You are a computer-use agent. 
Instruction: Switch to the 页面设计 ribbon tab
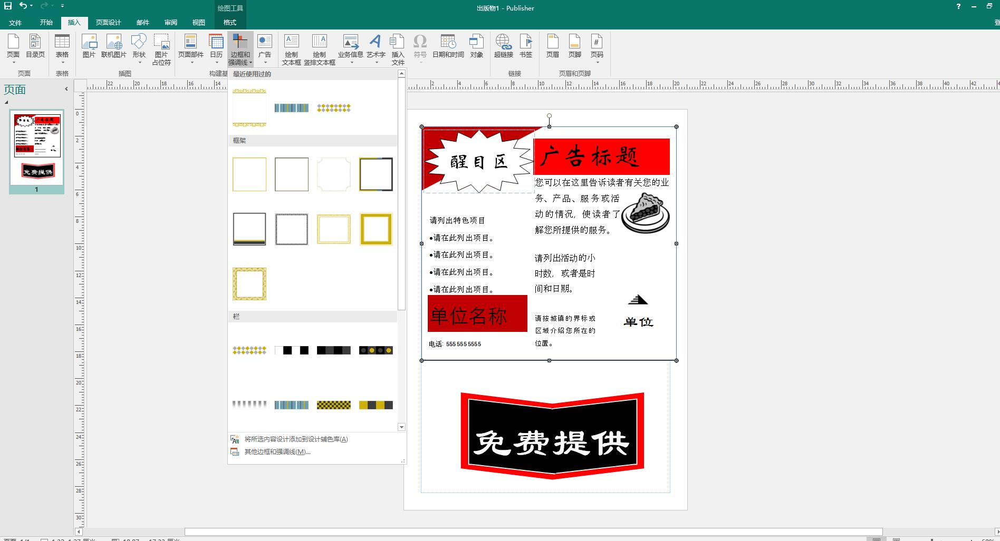pyautogui.click(x=108, y=22)
